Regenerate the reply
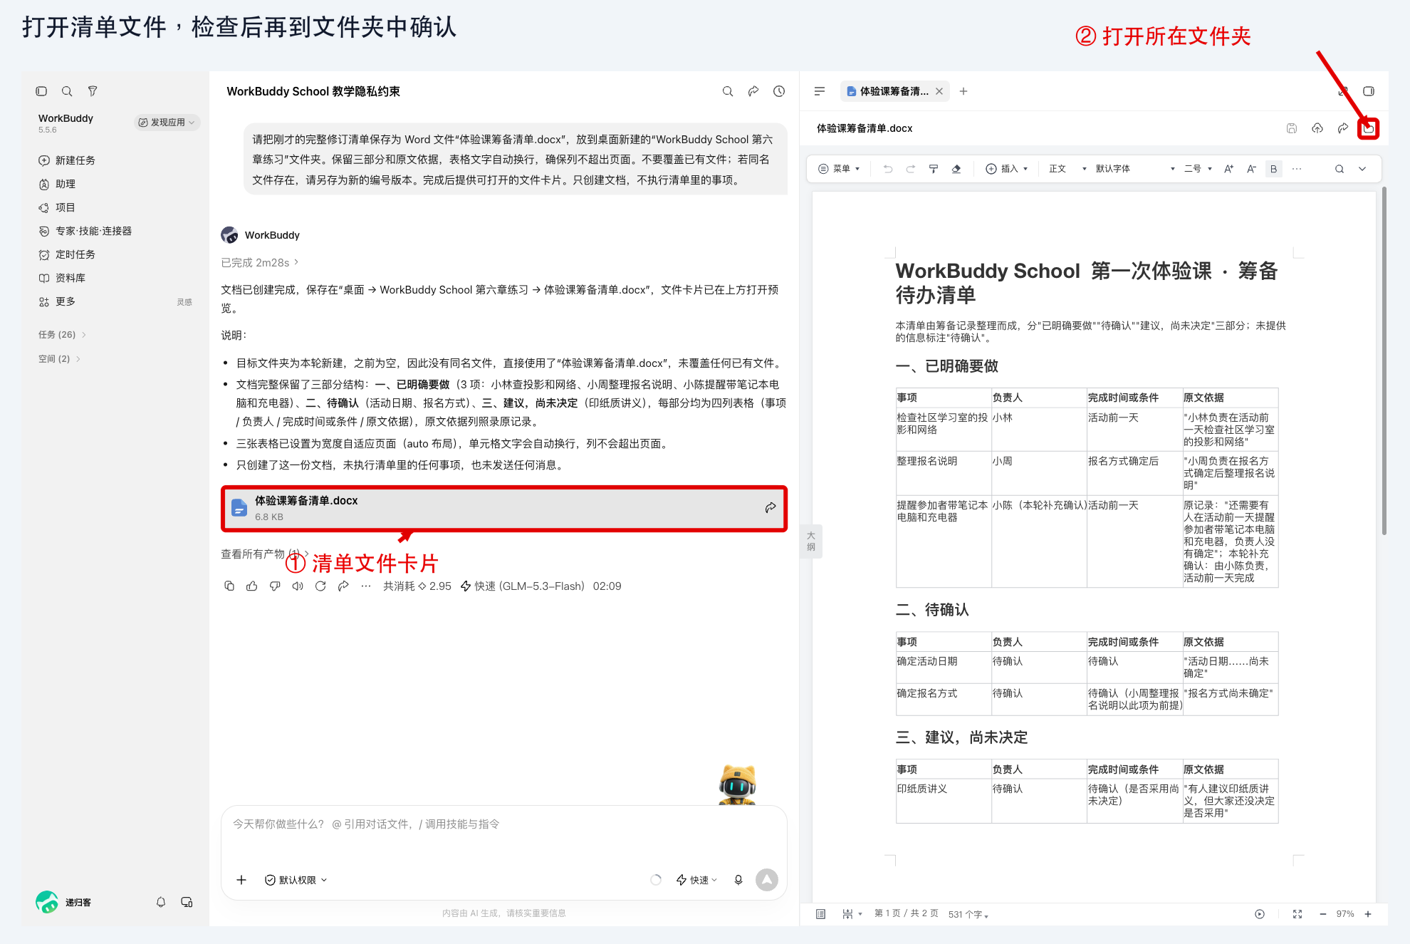Screen dimensions: 1410x944 coord(320,586)
